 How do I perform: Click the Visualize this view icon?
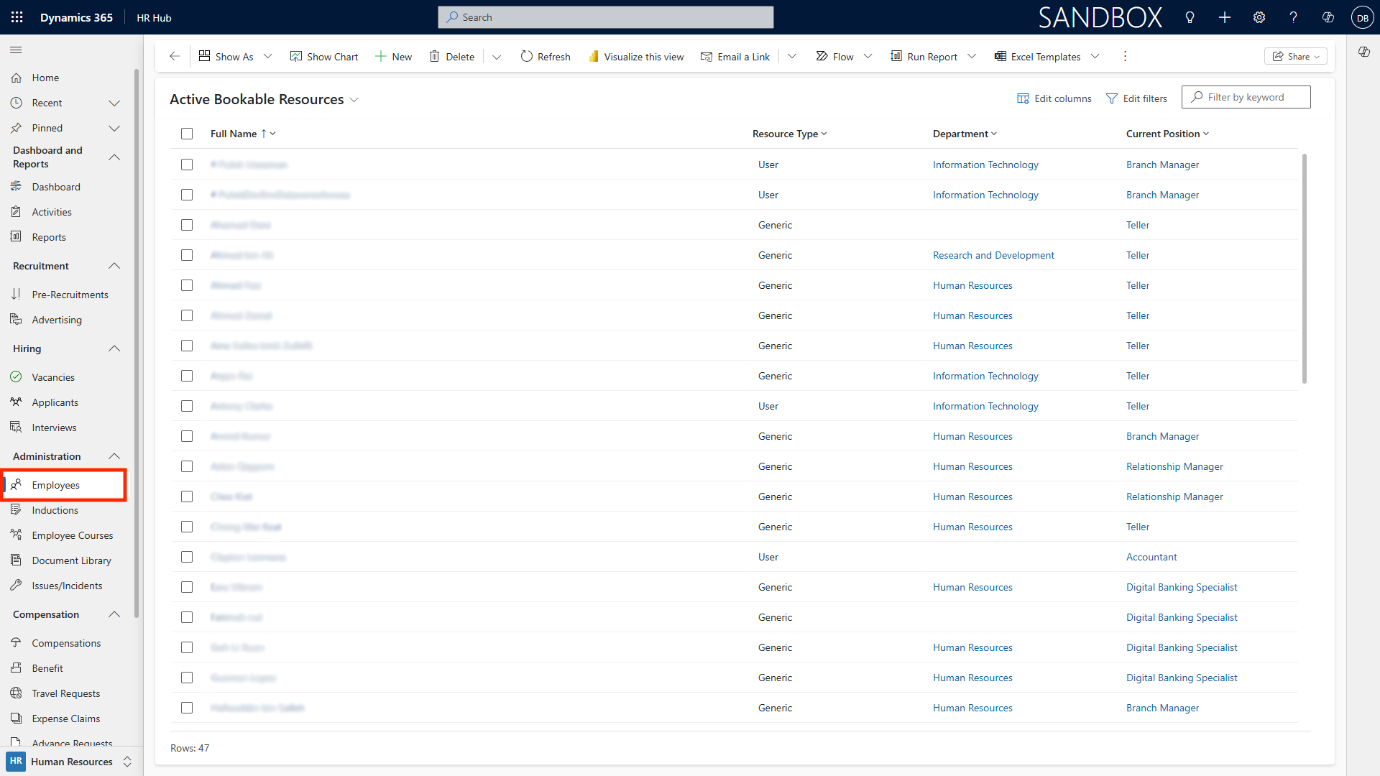click(594, 57)
